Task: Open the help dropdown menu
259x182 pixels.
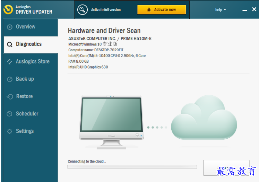Action: pos(221,10)
